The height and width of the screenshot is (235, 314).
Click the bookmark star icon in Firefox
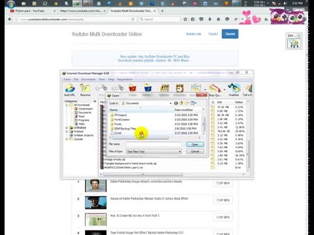(185, 20)
